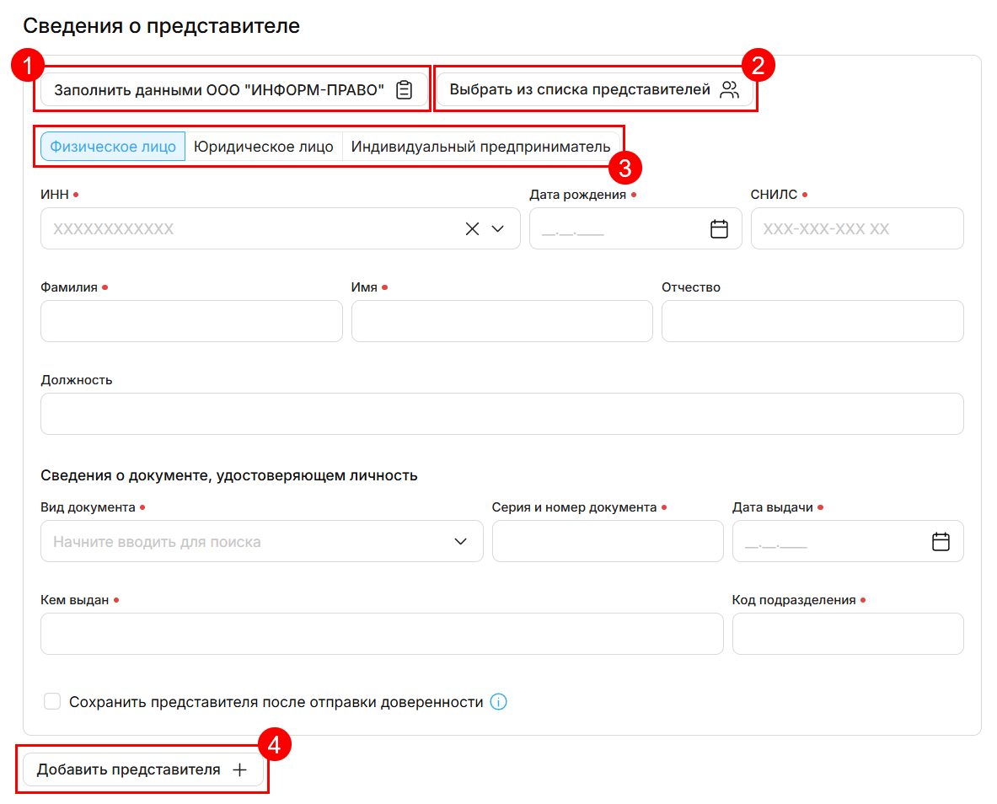Click the info icon next to save representative
Screen dimensions: 997x804
[x=498, y=702]
